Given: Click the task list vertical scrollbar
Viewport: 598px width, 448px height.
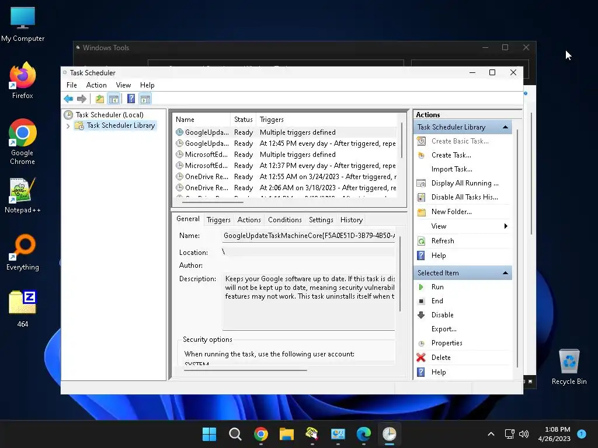Looking at the screenshot, I should (x=401, y=140).
